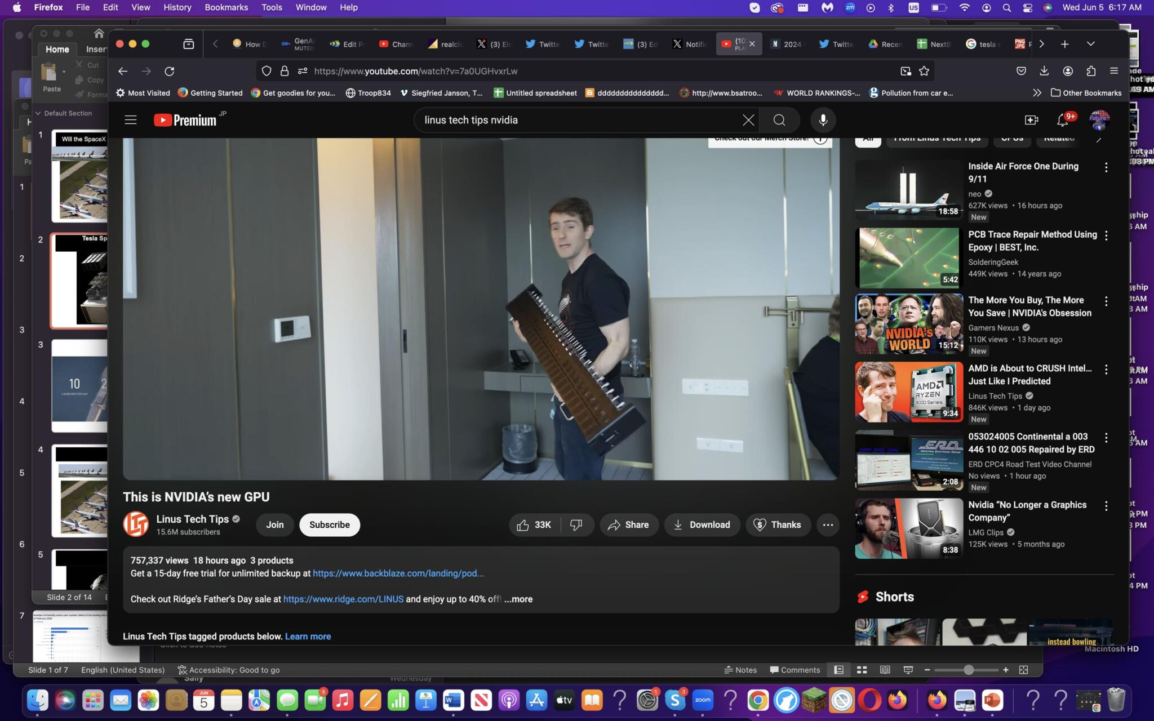Adjust the PowerPoint zoom slider

[968, 670]
